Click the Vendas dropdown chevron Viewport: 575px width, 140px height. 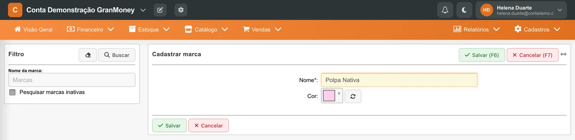(x=278, y=29)
